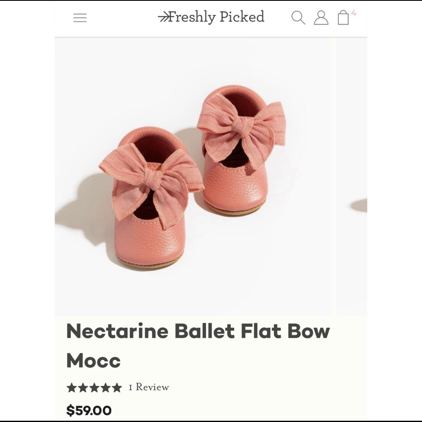Click the Mocc word in the product title
This screenshot has height=422, width=422.
click(93, 361)
